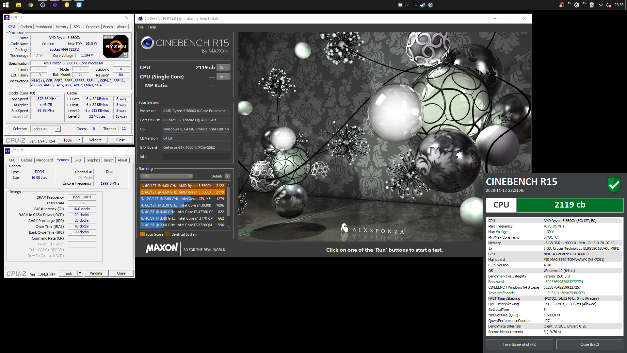Click Tools button in top CPU-Z
This screenshot has width=627, height=353.
point(68,140)
